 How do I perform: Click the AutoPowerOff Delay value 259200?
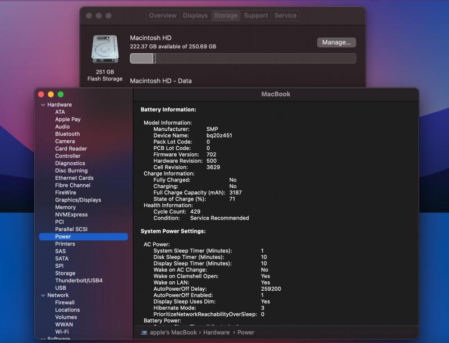pyautogui.click(x=271, y=289)
